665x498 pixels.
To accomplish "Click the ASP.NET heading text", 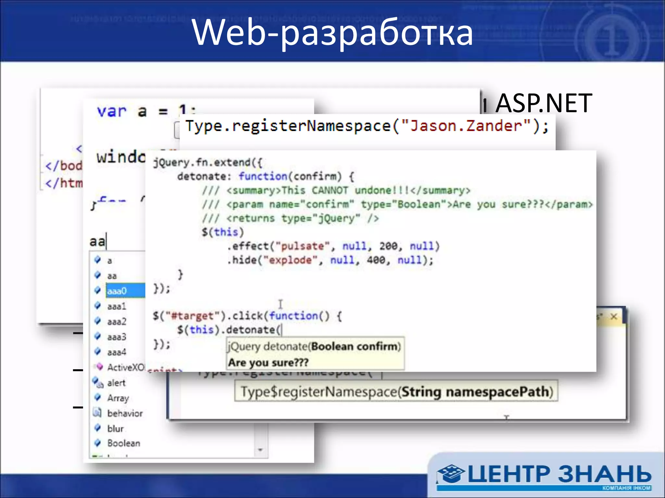I will (x=544, y=103).
